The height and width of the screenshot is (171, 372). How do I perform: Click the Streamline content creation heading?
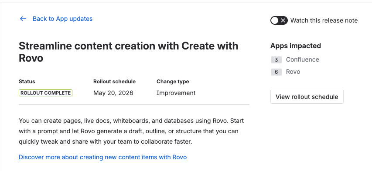coord(128,52)
